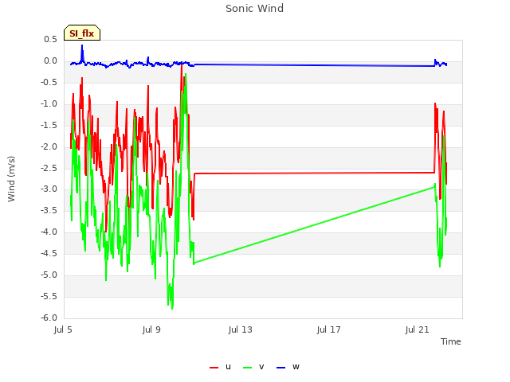
Task: Click the -4.0 y-axis tick label
Action: [x=49, y=232]
